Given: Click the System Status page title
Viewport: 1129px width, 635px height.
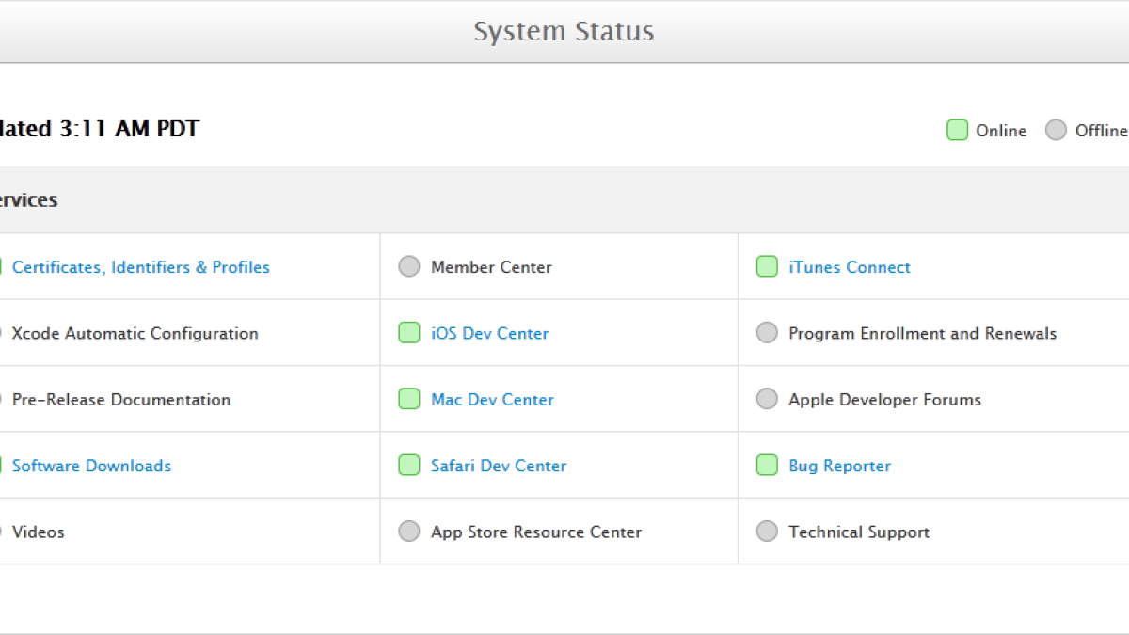Looking at the screenshot, I should (x=564, y=32).
